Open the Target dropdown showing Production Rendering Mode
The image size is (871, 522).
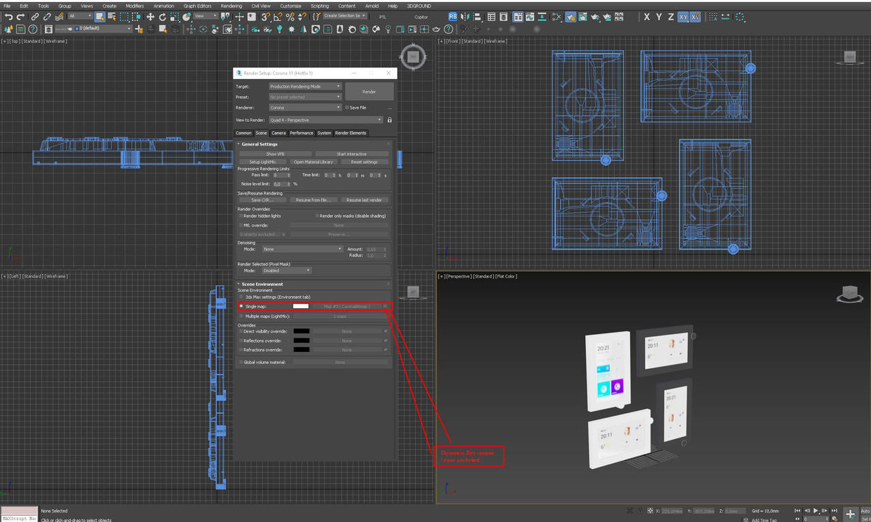click(305, 86)
